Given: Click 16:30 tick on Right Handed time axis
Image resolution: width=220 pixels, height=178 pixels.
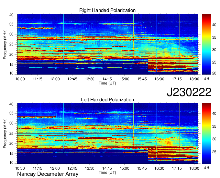Looking at the screenshot, I should pyautogui.click(x=159, y=79).
